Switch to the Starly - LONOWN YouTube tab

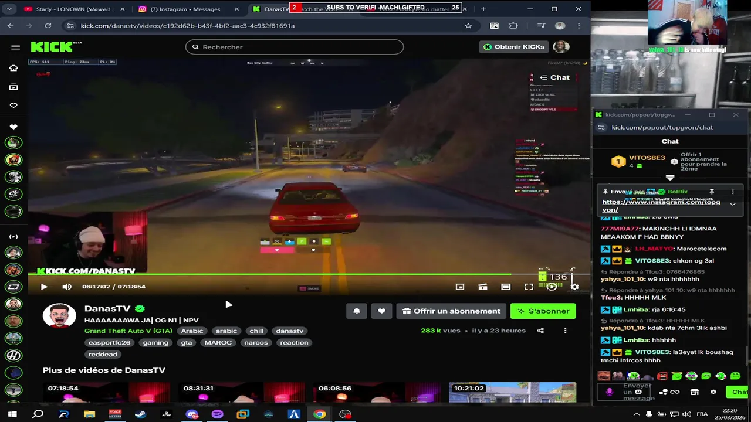[73, 9]
